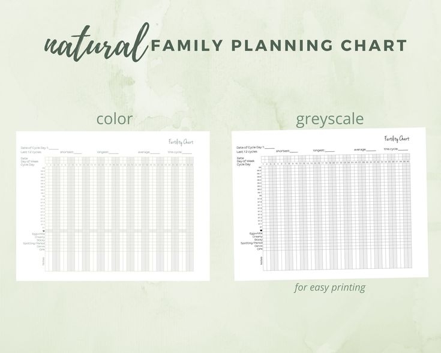Select the 'greyscale' label above right chart
441x353 pixels.
pos(329,118)
